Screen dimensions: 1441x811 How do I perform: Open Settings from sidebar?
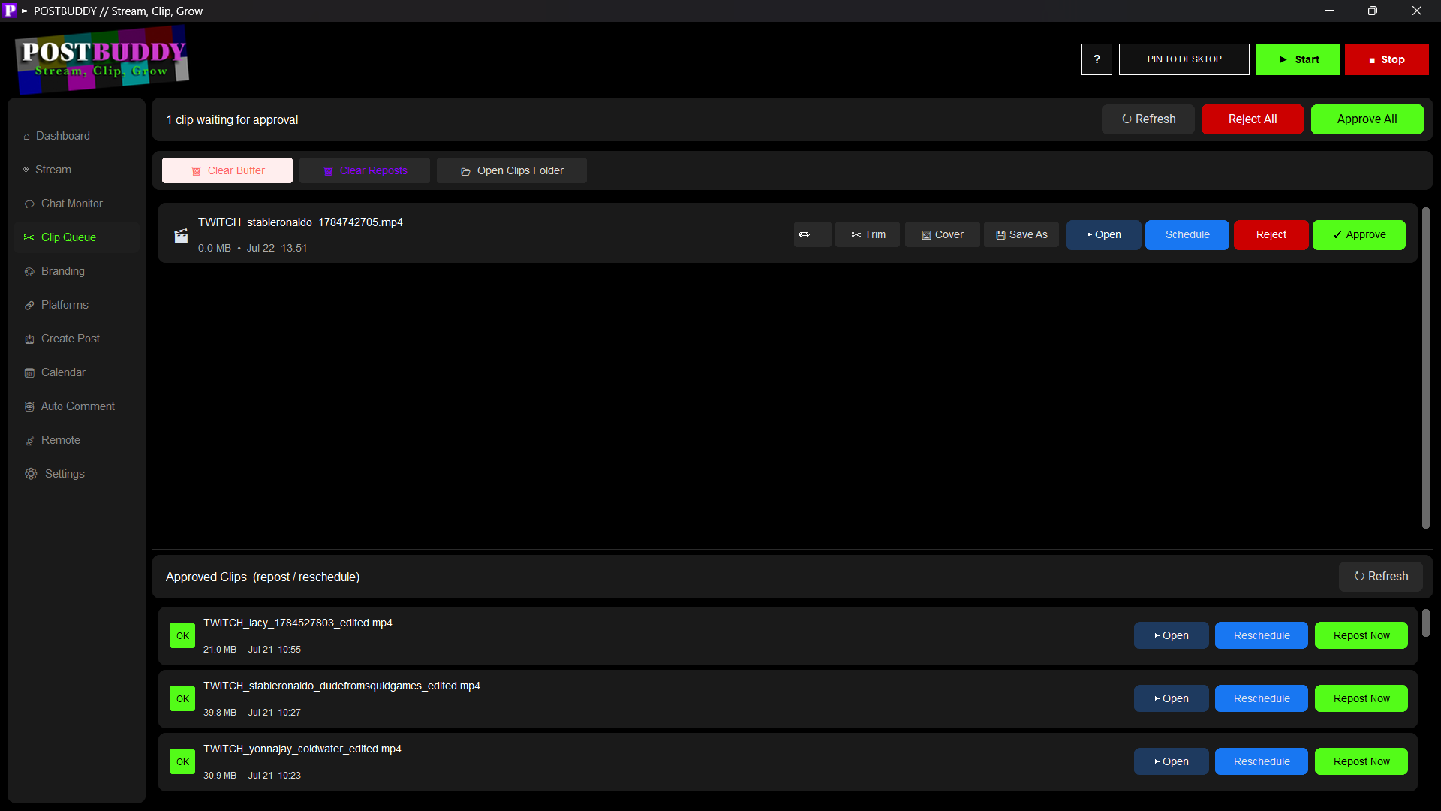coord(77,474)
